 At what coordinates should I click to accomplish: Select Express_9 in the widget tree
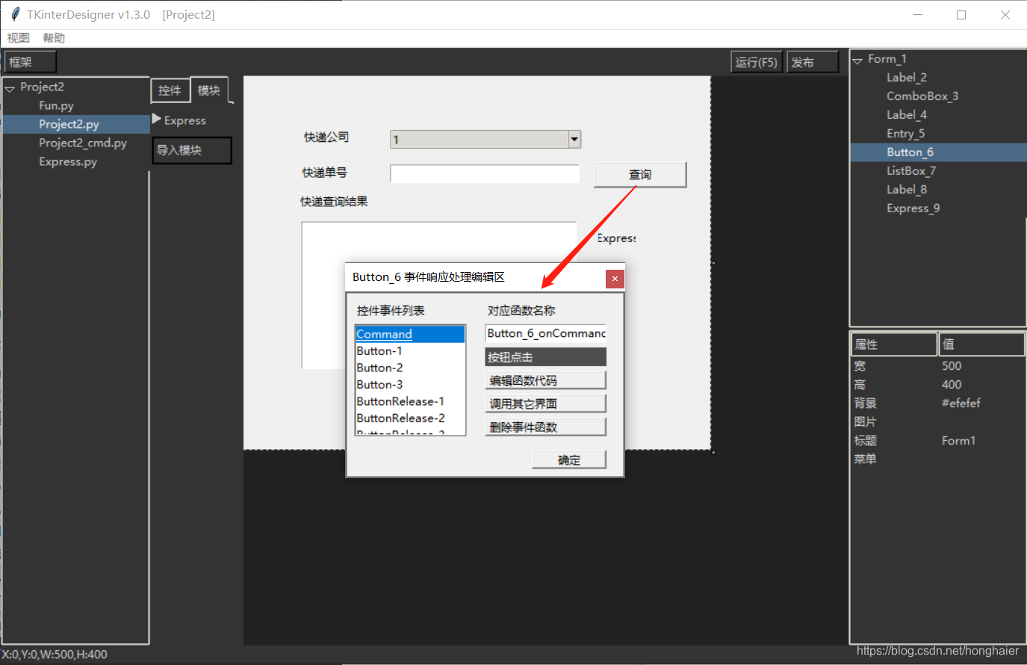(x=913, y=208)
